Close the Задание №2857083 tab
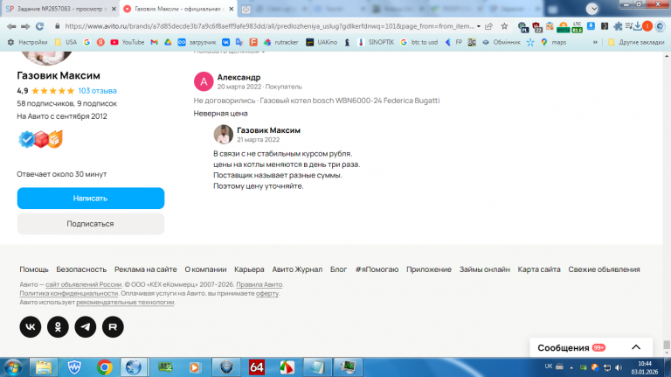 pyautogui.click(x=114, y=9)
